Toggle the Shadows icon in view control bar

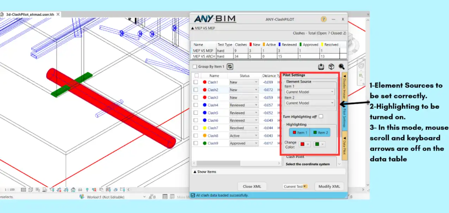[x=44, y=190]
